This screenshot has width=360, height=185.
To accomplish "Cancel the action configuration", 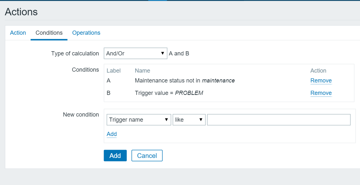I will click(147, 155).
